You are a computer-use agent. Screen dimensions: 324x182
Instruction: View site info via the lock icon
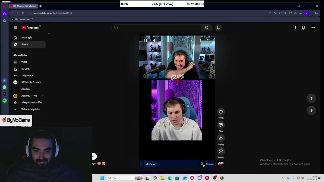point(29,13)
